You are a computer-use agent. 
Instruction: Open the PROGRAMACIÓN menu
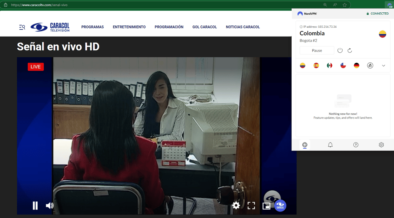click(x=169, y=27)
